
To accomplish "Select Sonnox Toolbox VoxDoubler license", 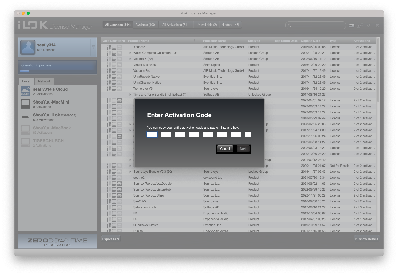I will click(239, 184).
